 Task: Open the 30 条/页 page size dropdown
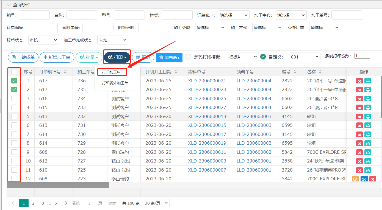(156, 203)
